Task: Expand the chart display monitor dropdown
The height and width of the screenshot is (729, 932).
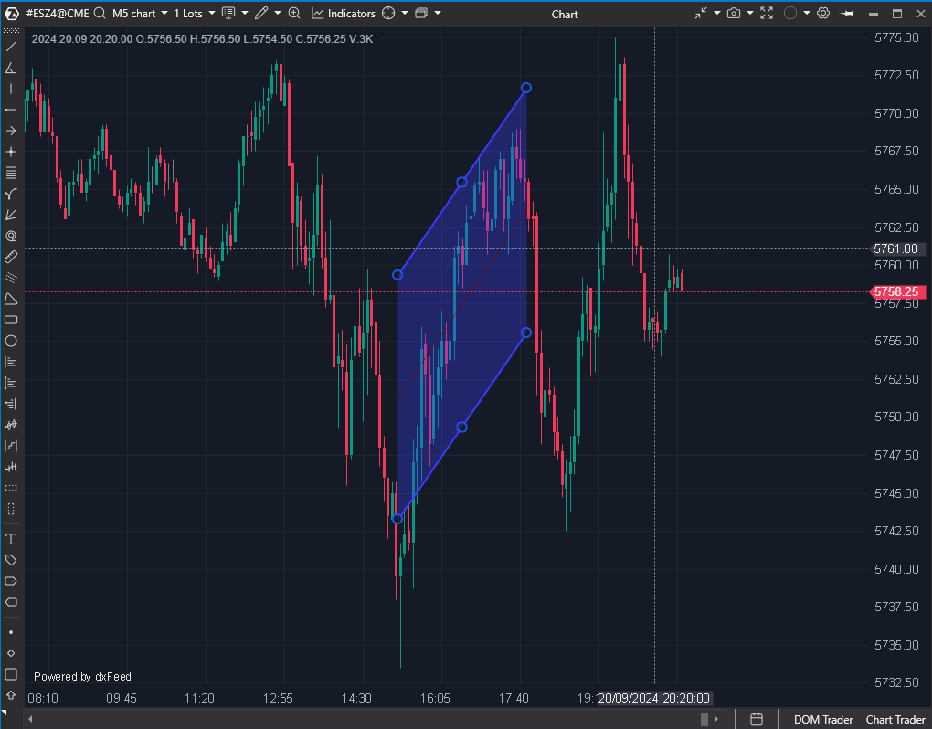Action: (x=245, y=13)
